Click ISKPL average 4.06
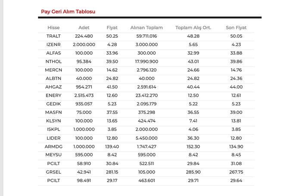The image size is (293, 196). pyautogui.click(x=193, y=129)
